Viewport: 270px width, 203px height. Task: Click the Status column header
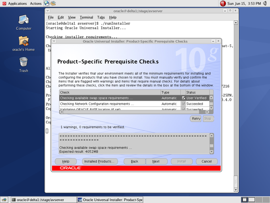(198, 92)
